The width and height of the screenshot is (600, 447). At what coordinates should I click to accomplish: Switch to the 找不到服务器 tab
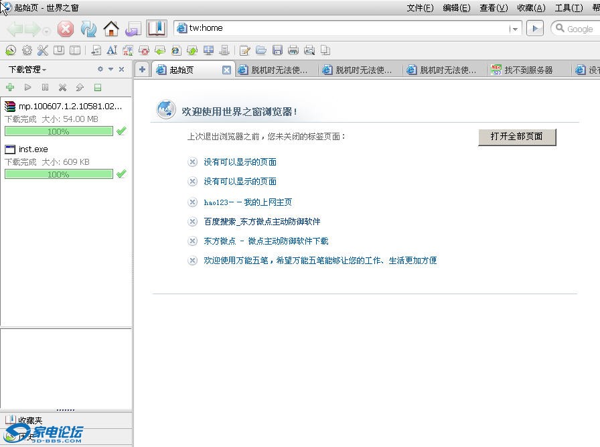click(x=528, y=70)
